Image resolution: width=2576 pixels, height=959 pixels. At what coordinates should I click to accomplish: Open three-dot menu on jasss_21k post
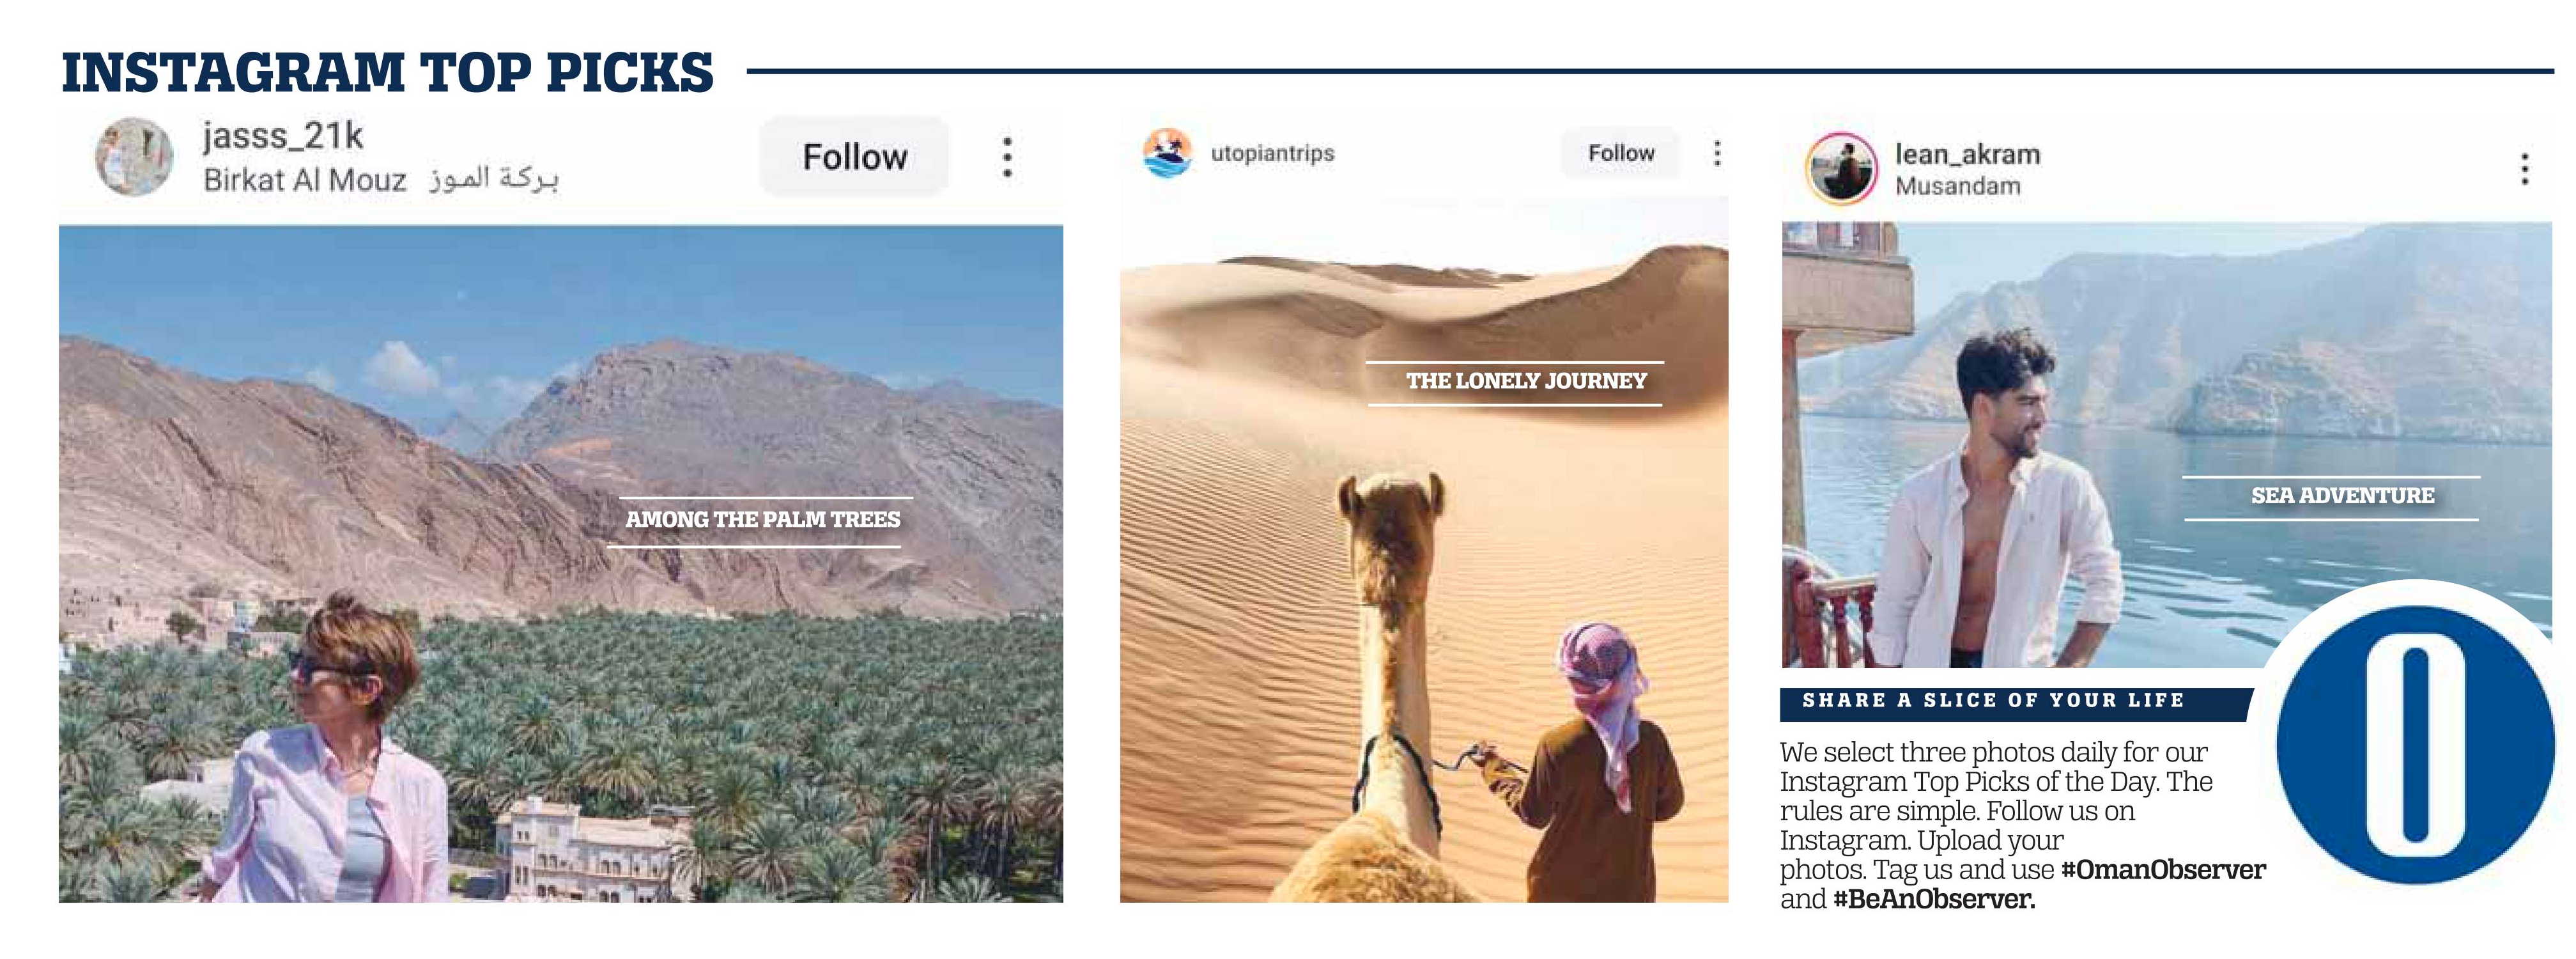1007,157
